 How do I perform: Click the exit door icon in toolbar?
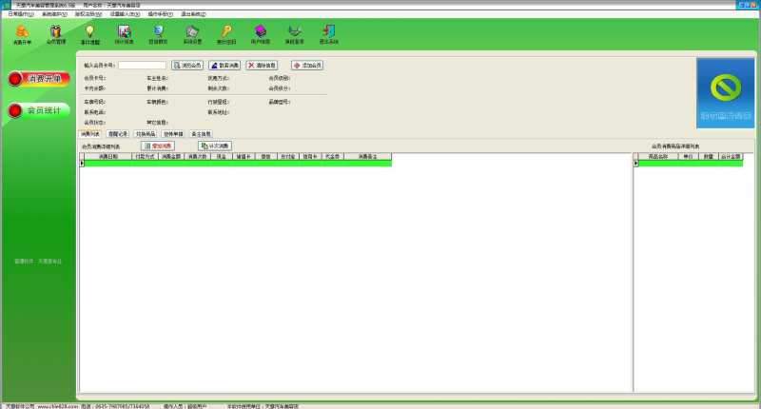(328, 34)
